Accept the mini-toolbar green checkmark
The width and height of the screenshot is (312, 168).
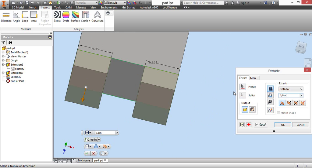pyautogui.click(x=87, y=153)
